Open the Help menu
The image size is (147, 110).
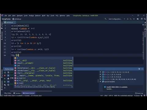(68, 16)
